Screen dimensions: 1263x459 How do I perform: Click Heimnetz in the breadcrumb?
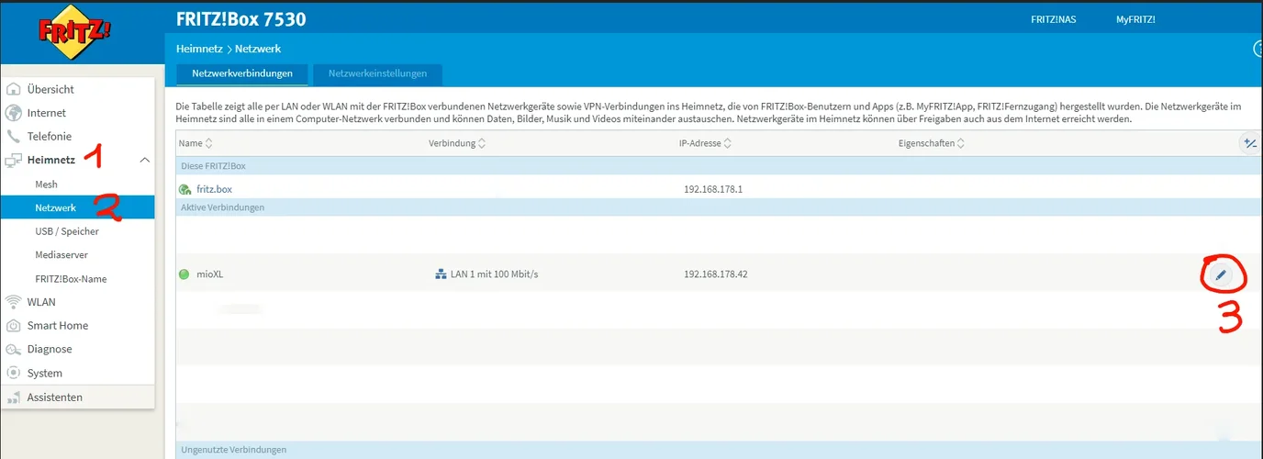click(x=199, y=48)
